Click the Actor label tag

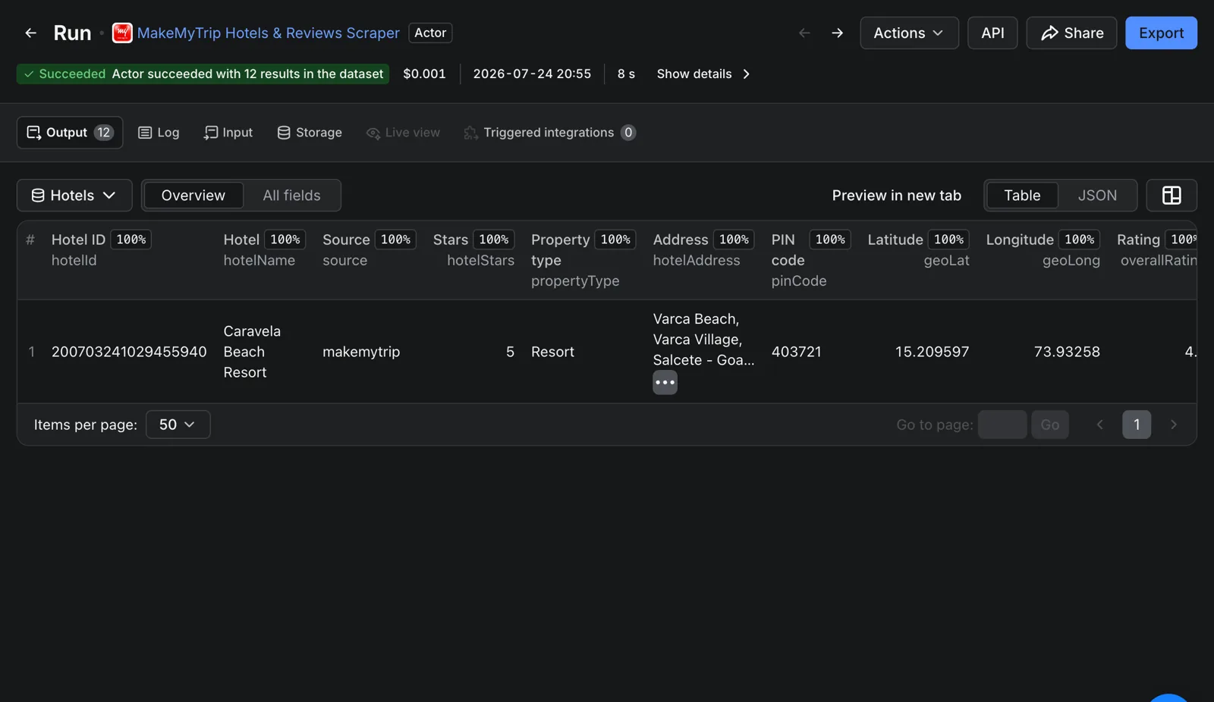(x=430, y=33)
